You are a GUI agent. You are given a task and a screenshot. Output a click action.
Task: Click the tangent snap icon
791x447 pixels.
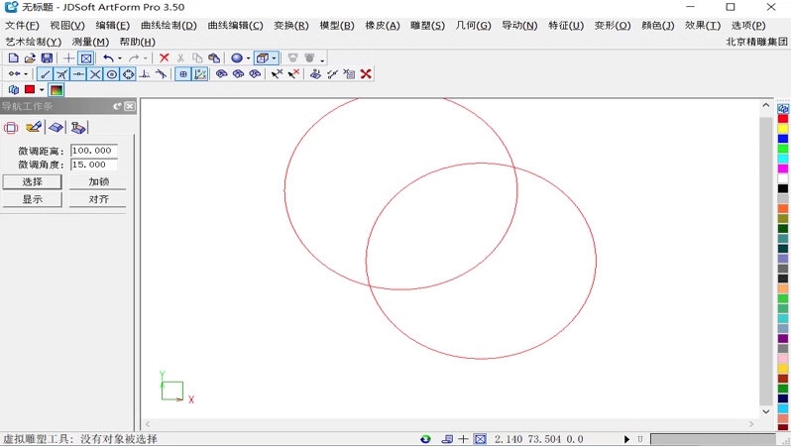161,74
